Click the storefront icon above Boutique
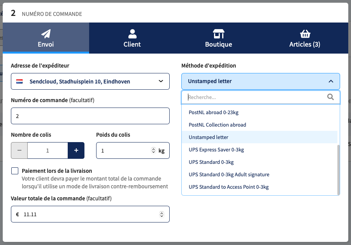Screen dimensions: 351x245 point(218,34)
